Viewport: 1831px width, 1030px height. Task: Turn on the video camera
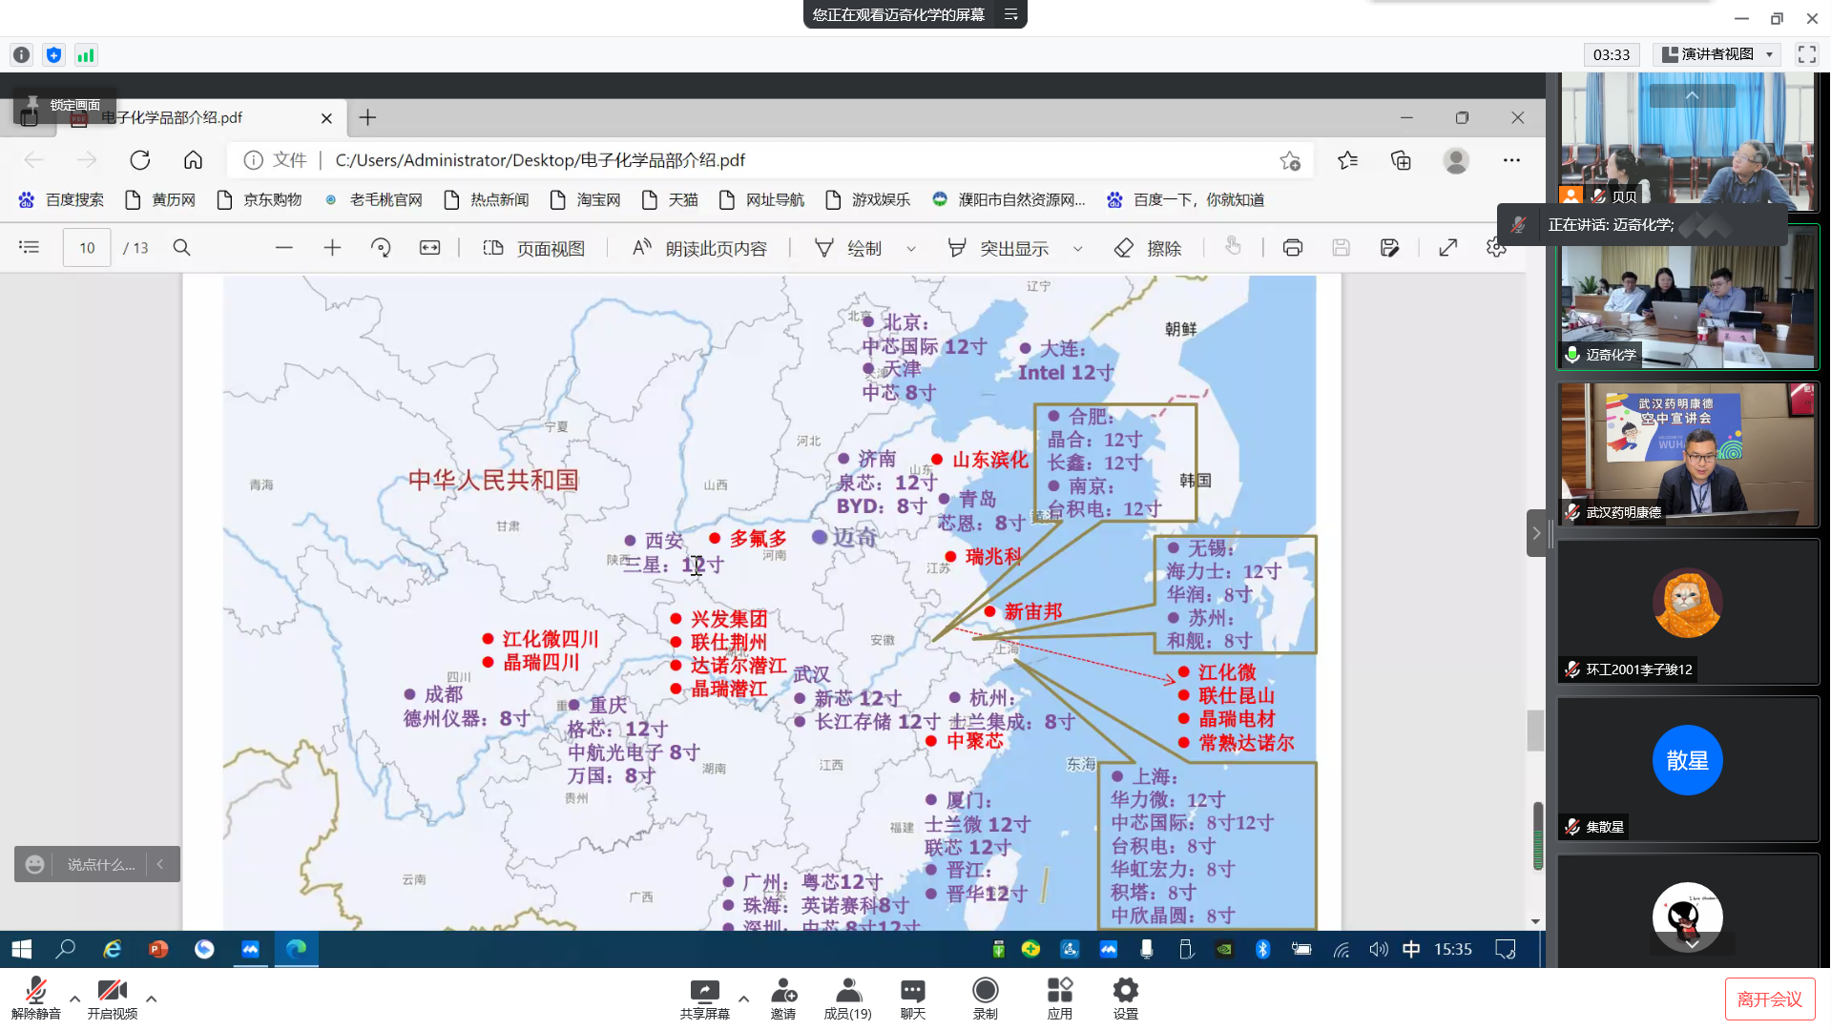click(112, 998)
